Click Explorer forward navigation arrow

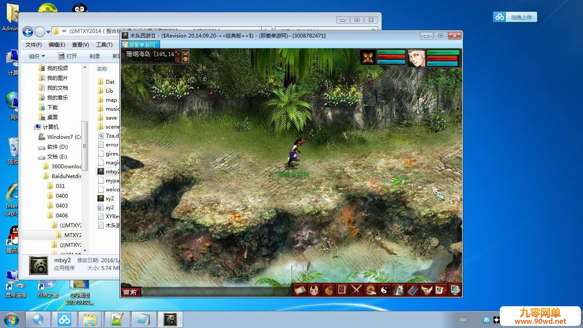[40, 32]
